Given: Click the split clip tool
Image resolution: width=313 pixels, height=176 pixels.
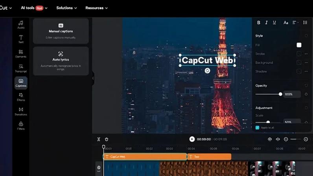Looking at the screenshot, I should pyautogui.click(x=99, y=139).
